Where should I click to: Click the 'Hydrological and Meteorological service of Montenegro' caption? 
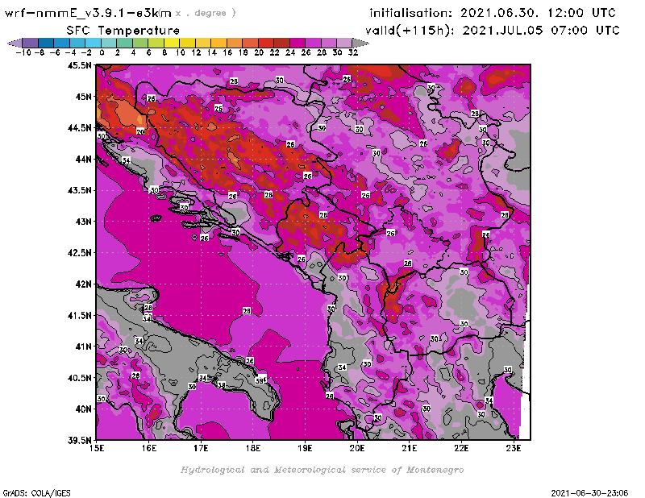(x=322, y=470)
